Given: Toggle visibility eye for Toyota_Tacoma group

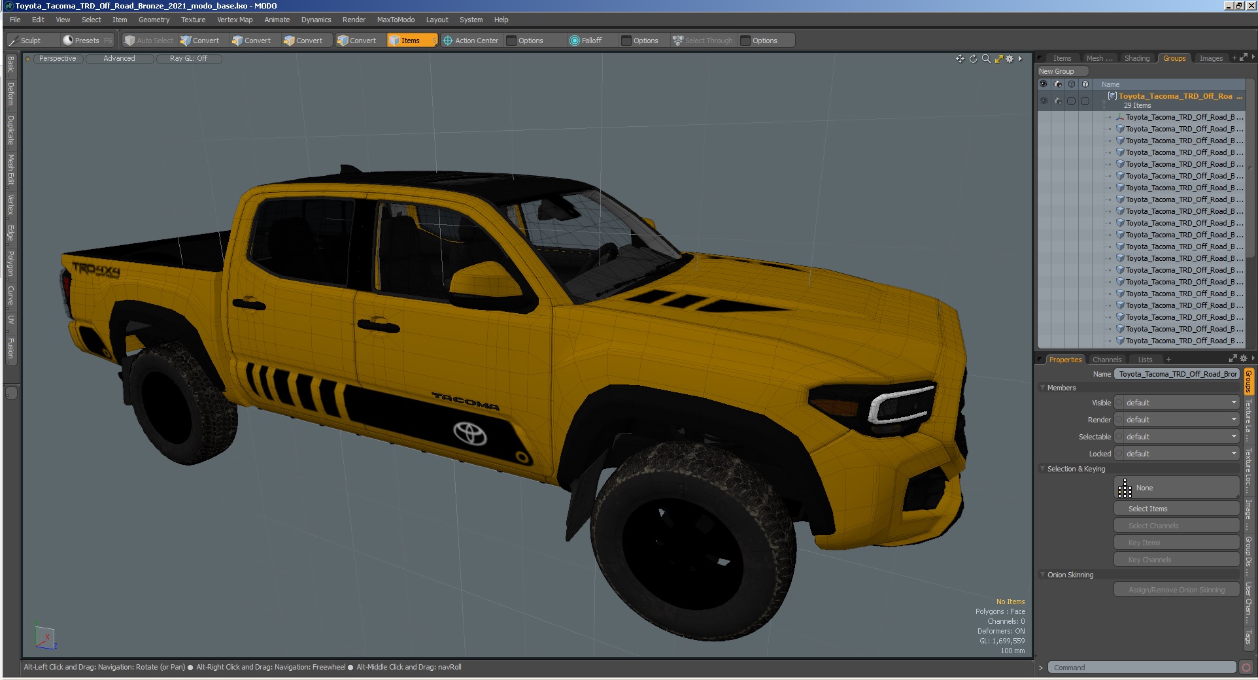Looking at the screenshot, I should [x=1043, y=101].
